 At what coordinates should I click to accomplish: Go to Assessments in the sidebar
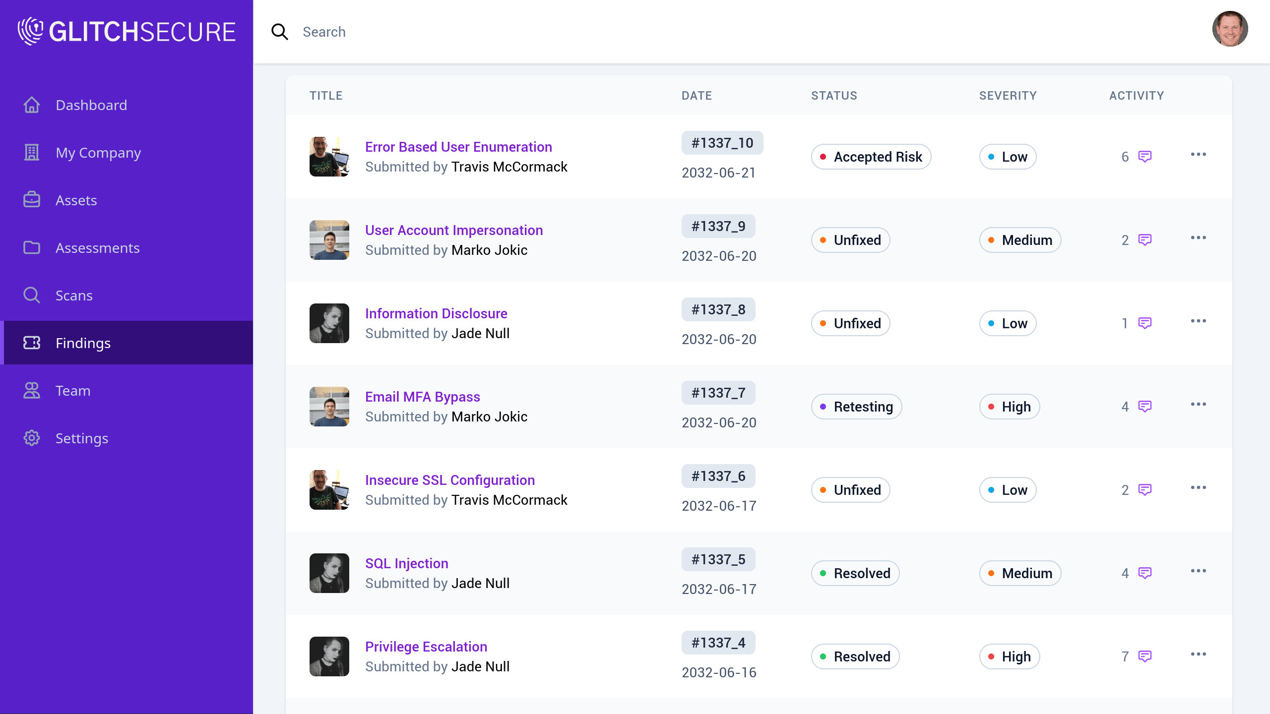click(97, 248)
